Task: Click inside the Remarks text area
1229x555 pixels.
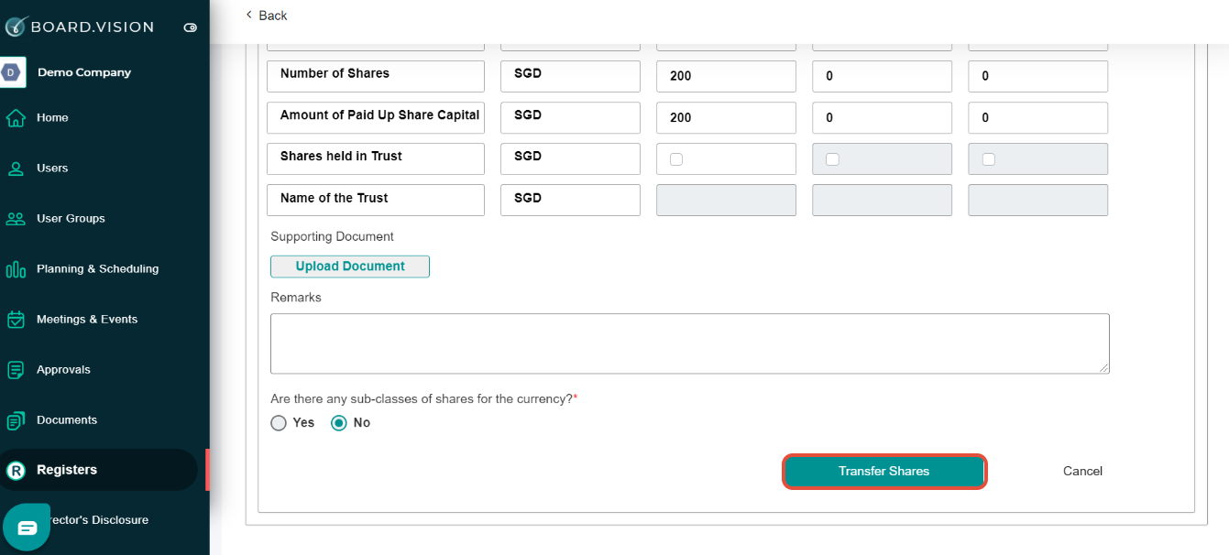Action: click(687, 343)
